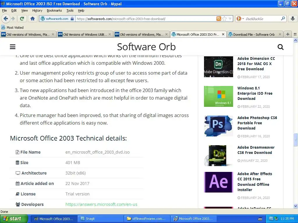Close the Download File - Software Orb tab
Image resolution: width=298 pixels, height=223 pixels.
click(280, 34)
